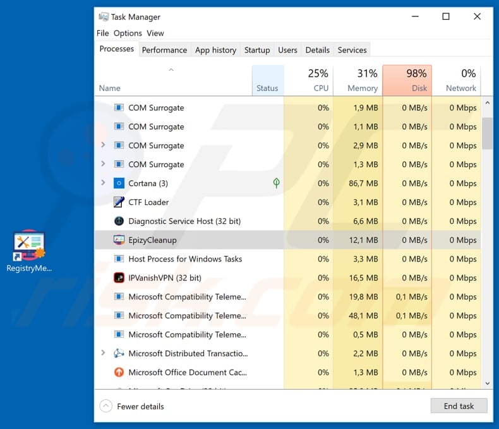
Task: Click the 86,7 MB memory value
Action: (363, 183)
